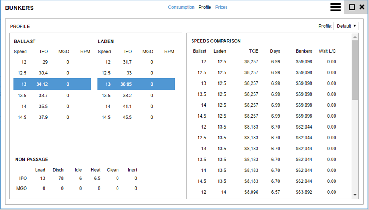The height and width of the screenshot is (210, 369).
Task: Click the scrollbar down arrow
Action: click(x=355, y=194)
